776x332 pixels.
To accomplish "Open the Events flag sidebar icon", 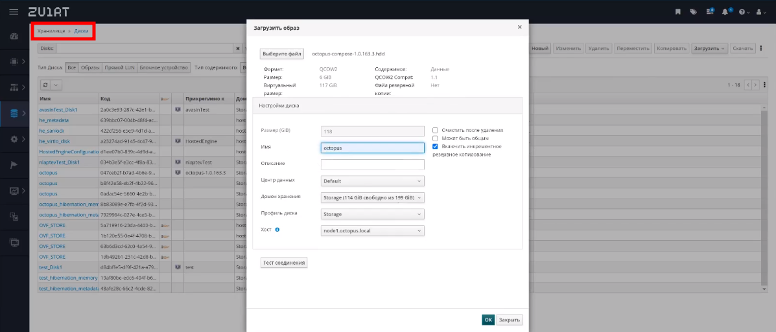I will (14, 165).
